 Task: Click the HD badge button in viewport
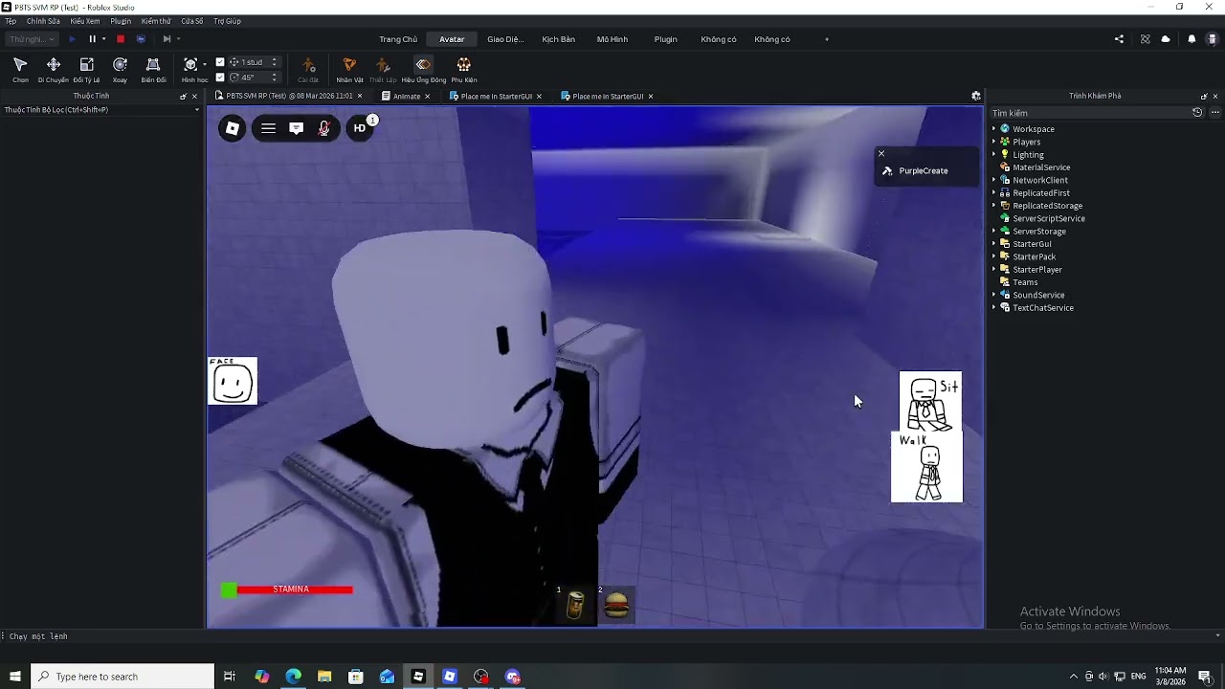point(361,128)
